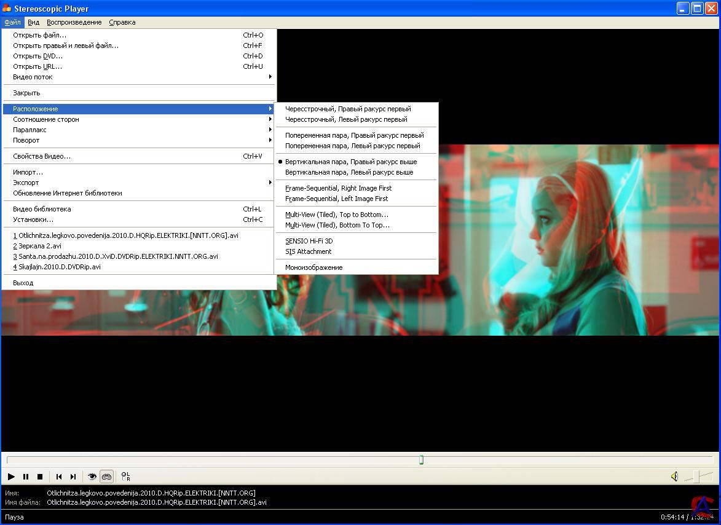Click the video seek bar handle
The width and height of the screenshot is (721, 525).
421,460
